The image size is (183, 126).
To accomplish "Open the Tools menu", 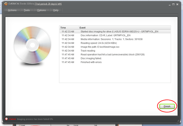I will pos(27,10).
